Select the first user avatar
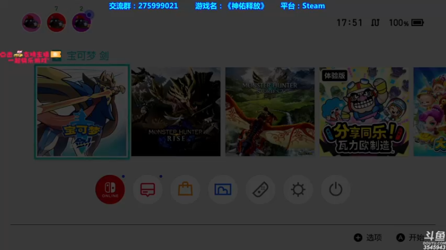Image resolution: width=446 pixels, height=250 pixels. (31, 22)
